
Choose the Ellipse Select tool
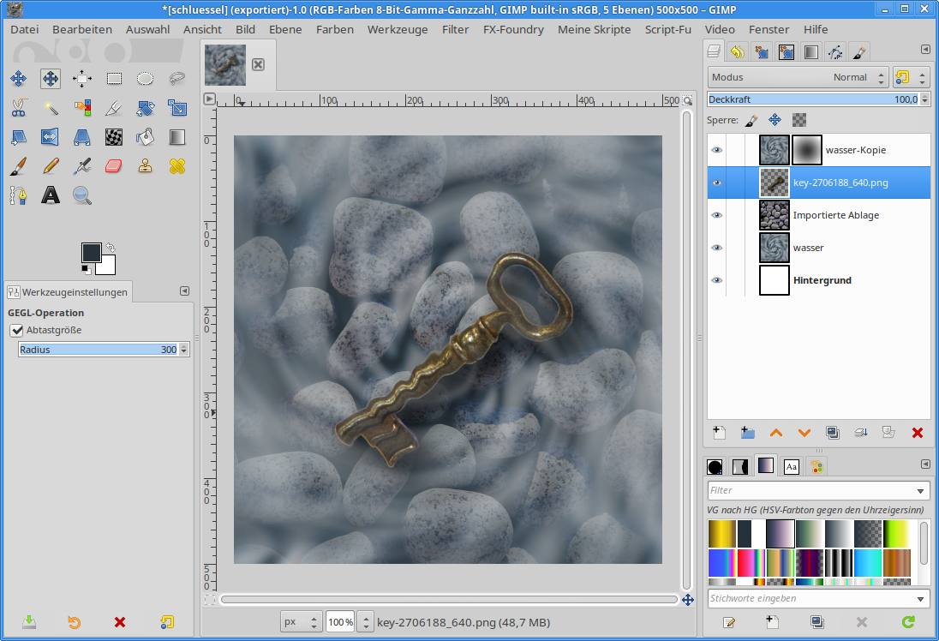pos(146,79)
